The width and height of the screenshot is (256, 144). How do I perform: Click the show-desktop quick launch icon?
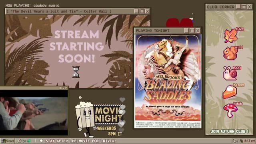click(20, 141)
